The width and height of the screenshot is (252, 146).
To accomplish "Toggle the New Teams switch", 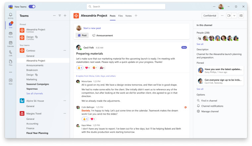I will coord(32,7).
